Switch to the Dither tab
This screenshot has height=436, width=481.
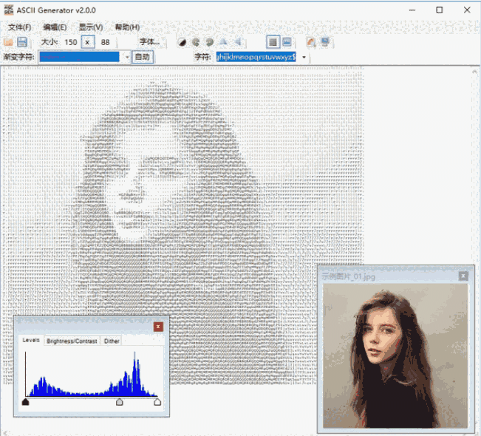coord(112,341)
